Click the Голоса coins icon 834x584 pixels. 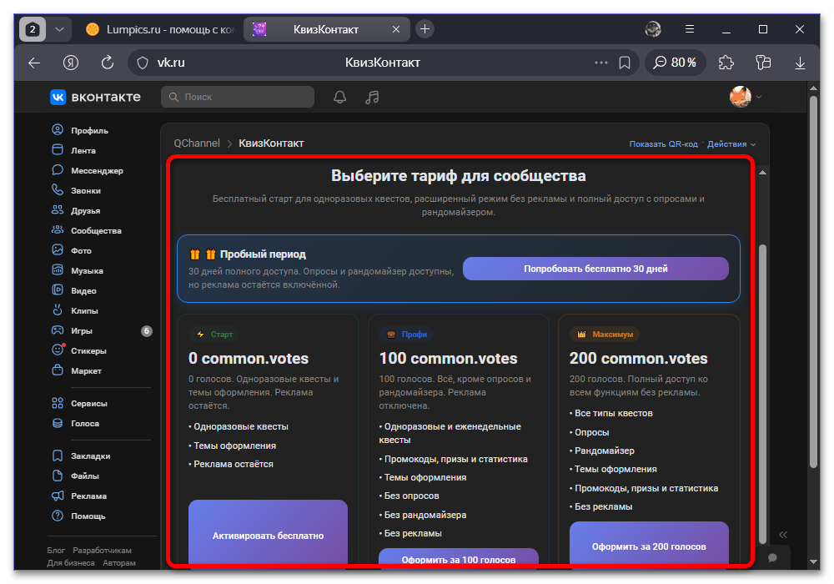coord(58,423)
